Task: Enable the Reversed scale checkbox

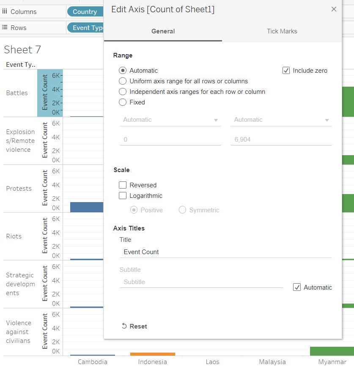Action: [x=123, y=185]
